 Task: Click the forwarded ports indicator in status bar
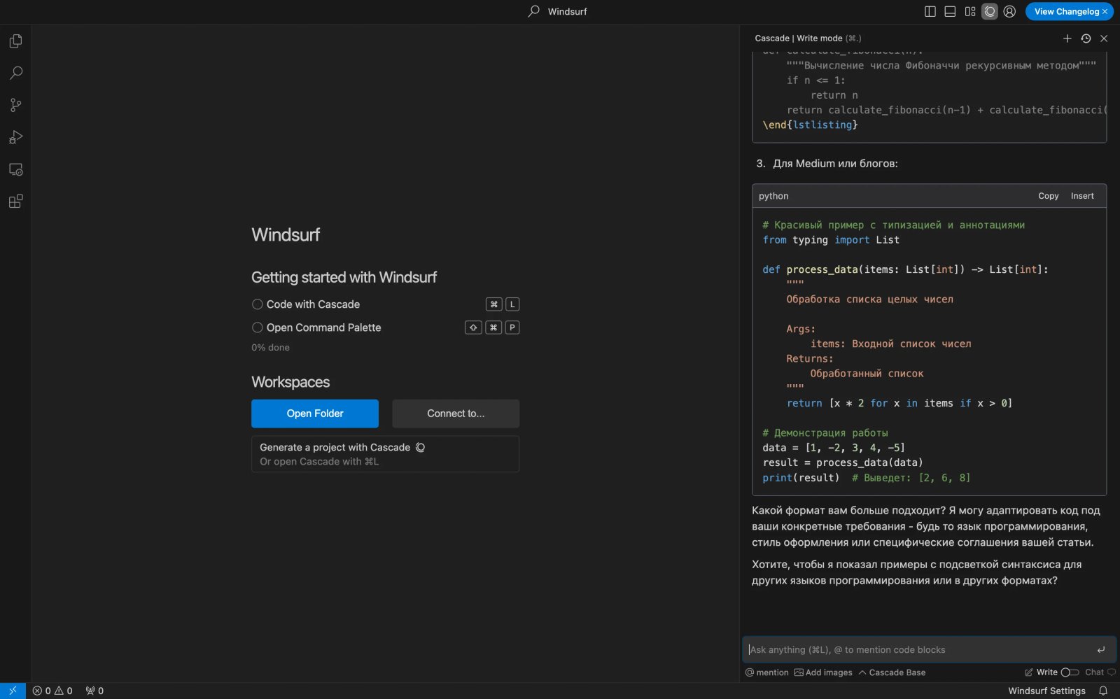tap(94, 691)
